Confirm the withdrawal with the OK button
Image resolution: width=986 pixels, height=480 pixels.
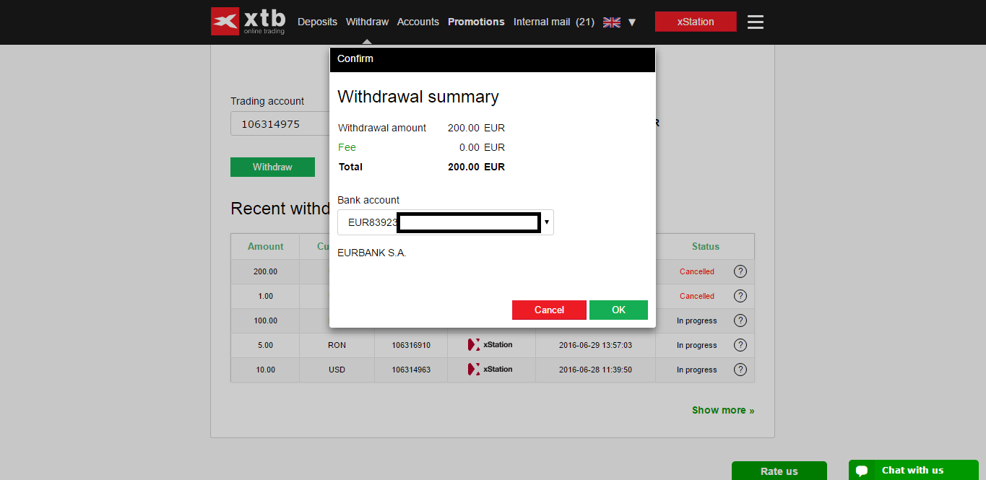pos(618,310)
